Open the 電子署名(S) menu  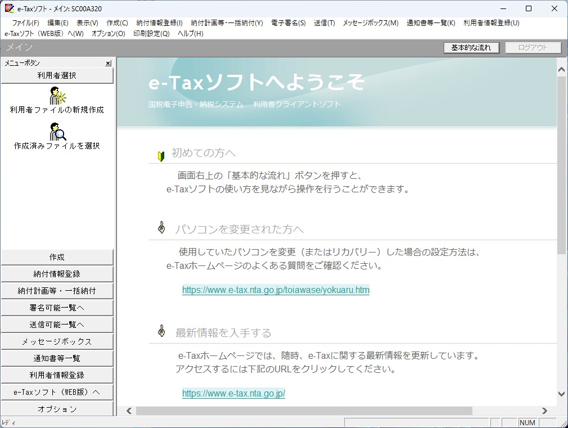288,23
